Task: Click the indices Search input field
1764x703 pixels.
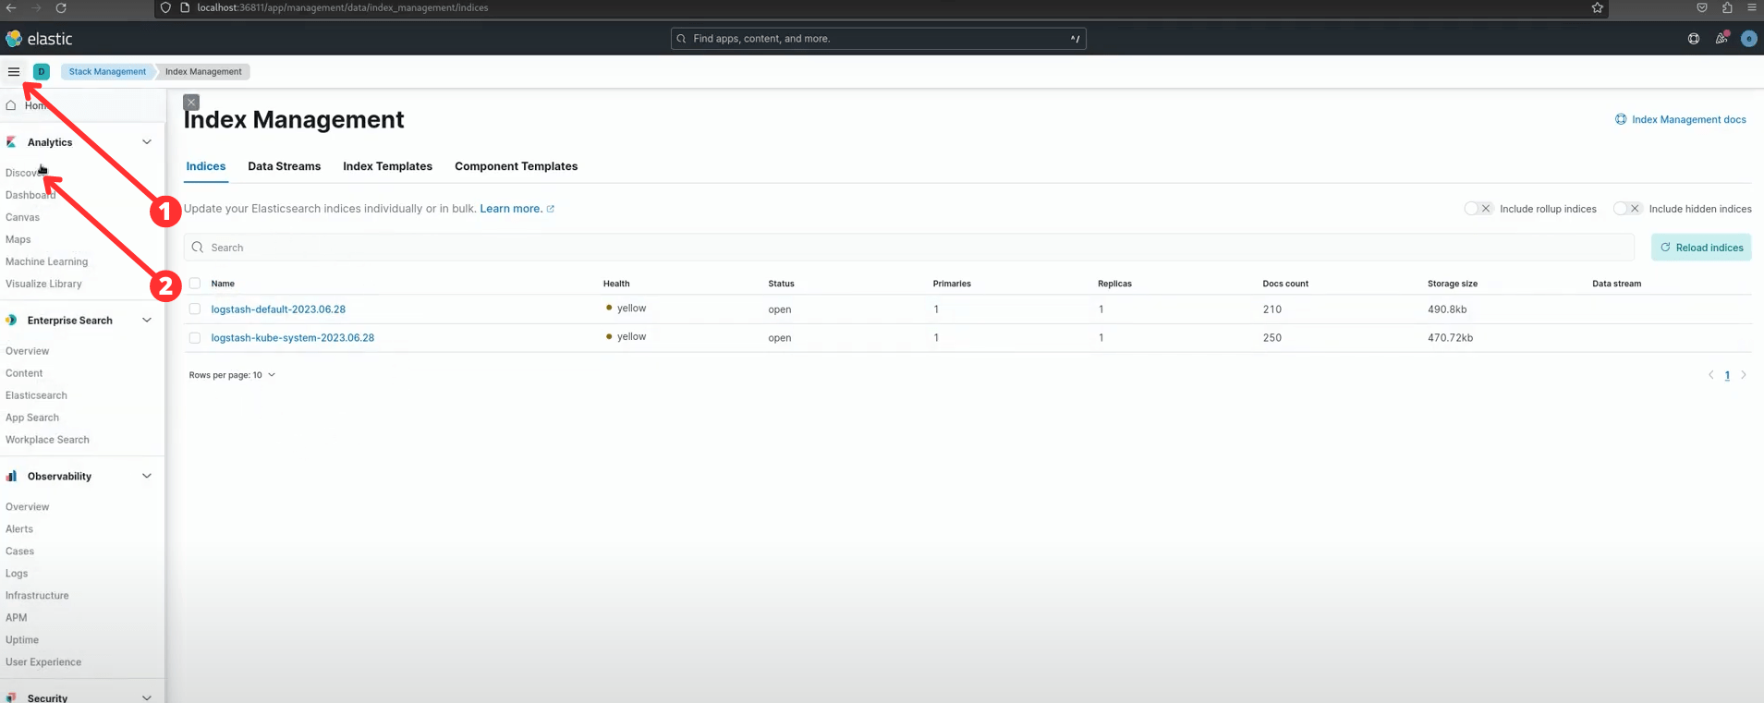Action: pos(906,248)
